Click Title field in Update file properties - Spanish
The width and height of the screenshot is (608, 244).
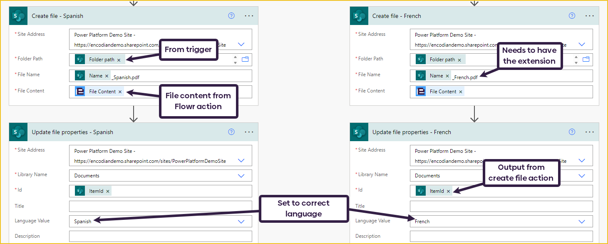pyautogui.click(x=161, y=206)
